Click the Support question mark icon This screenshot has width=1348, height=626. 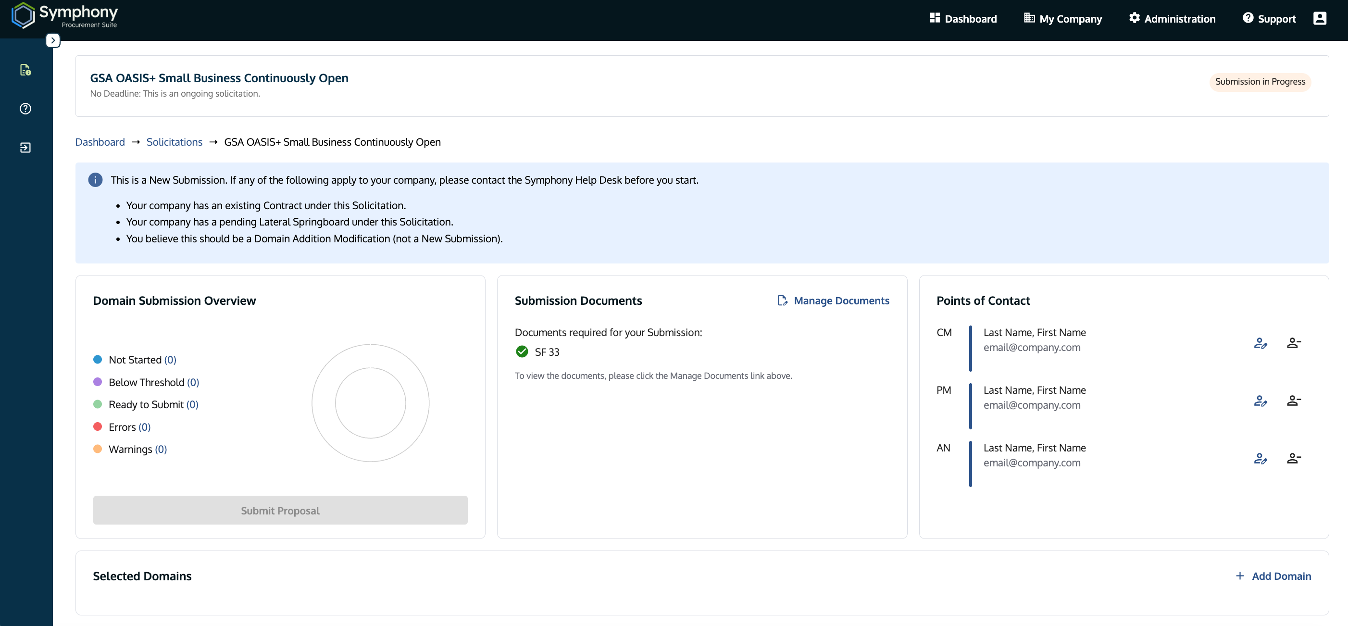[1248, 18]
